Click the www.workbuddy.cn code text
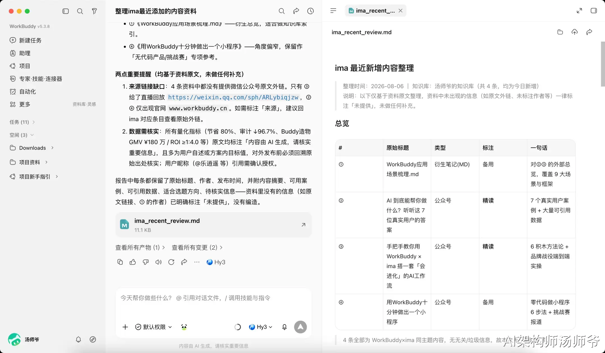This screenshot has height=353, width=605. point(198,108)
